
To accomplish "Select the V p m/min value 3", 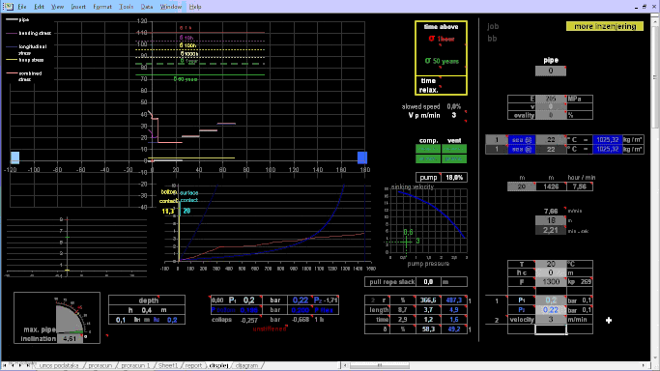I will [454, 115].
